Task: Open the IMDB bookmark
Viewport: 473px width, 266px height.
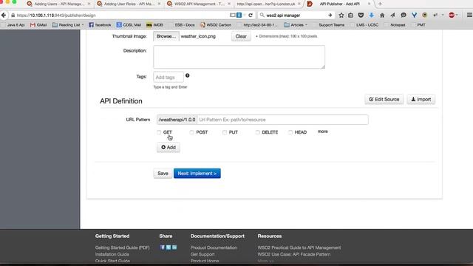Action: (154, 24)
